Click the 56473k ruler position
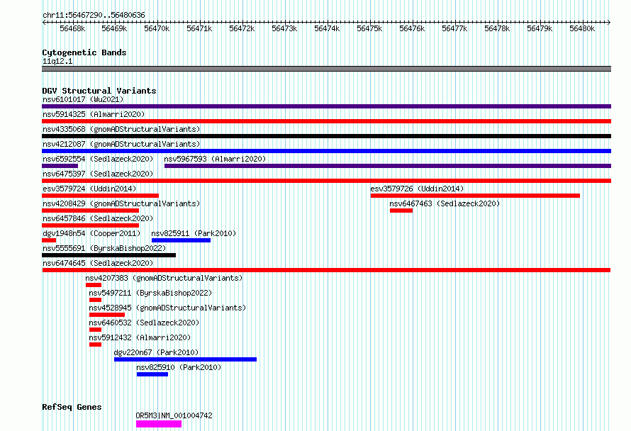This screenshot has width=631, height=431. click(284, 28)
